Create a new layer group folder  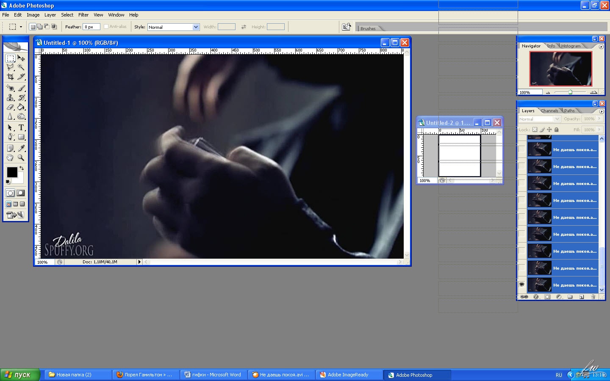tap(570, 297)
